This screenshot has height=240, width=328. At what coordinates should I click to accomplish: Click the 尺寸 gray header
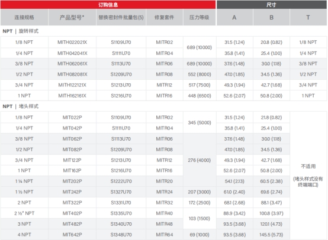tap(271, 5)
